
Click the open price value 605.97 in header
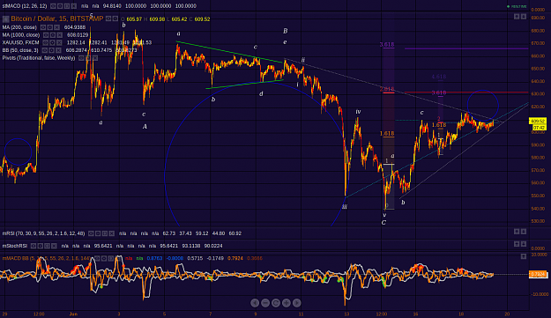[134, 19]
